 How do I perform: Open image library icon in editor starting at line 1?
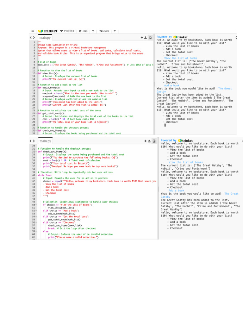(x=150, y=38)
